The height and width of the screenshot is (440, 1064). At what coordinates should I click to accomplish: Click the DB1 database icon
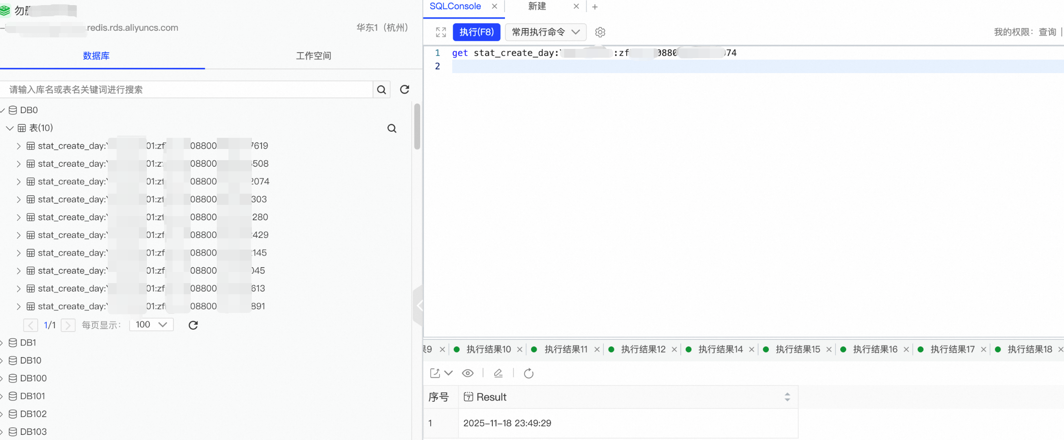click(13, 343)
